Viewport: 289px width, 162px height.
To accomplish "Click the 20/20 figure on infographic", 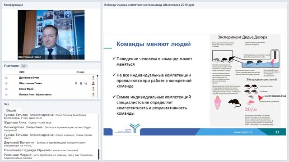I will pyautogui.click(x=251, y=109).
